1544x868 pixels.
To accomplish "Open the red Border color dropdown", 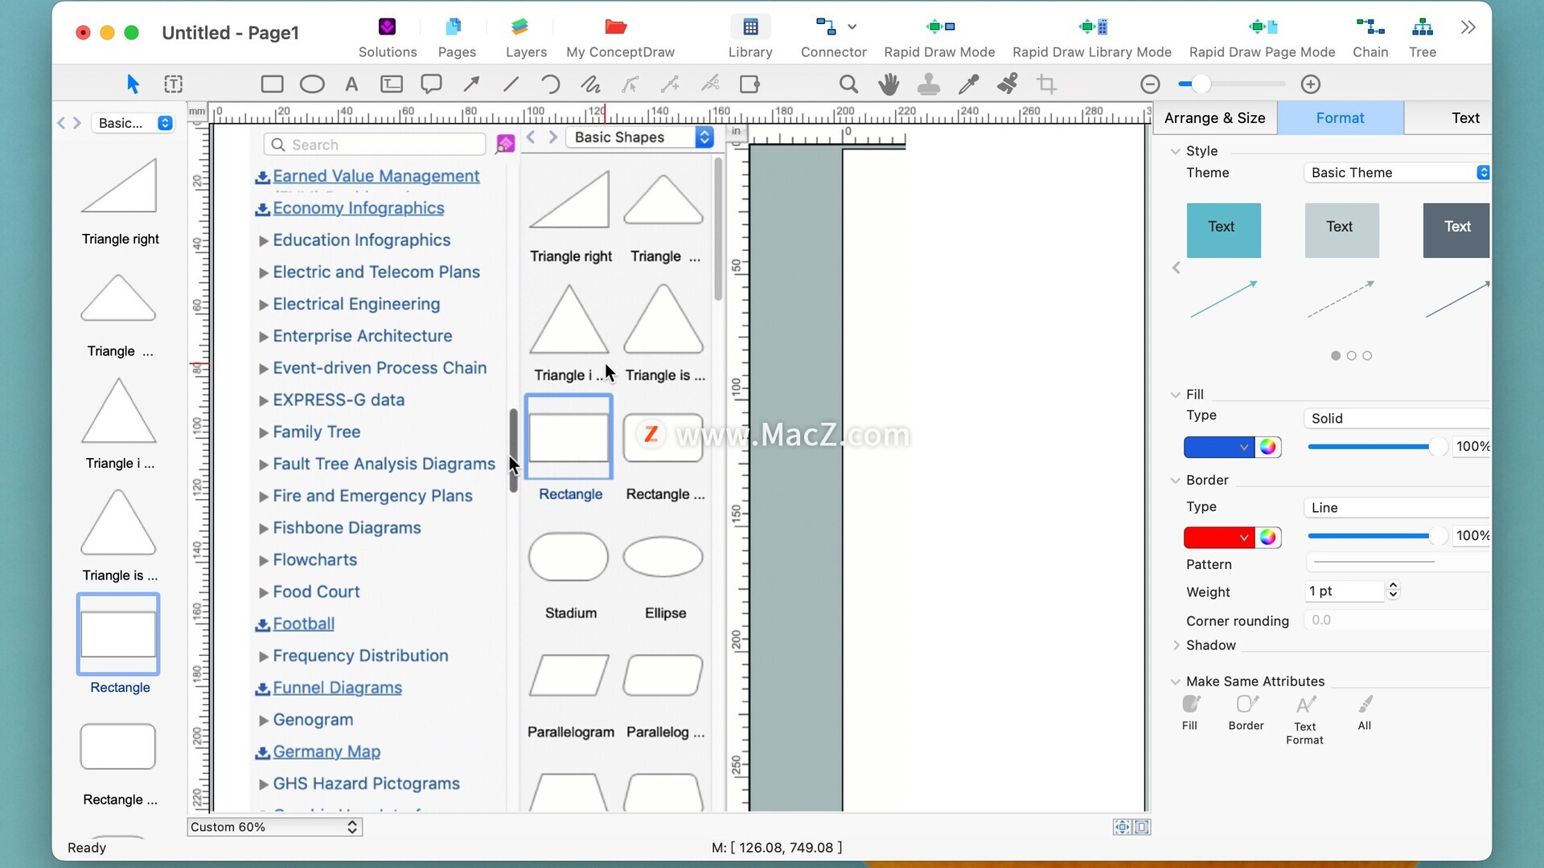I will pyautogui.click(x=1218, y=537).
